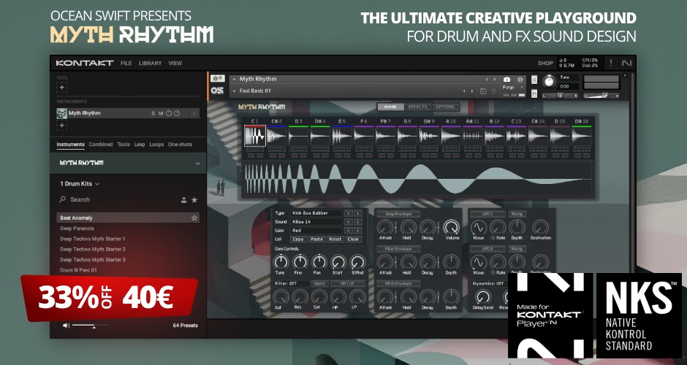Toggle the Amp Envelope button
The image size is (687, 365).
tap(398, 214)
